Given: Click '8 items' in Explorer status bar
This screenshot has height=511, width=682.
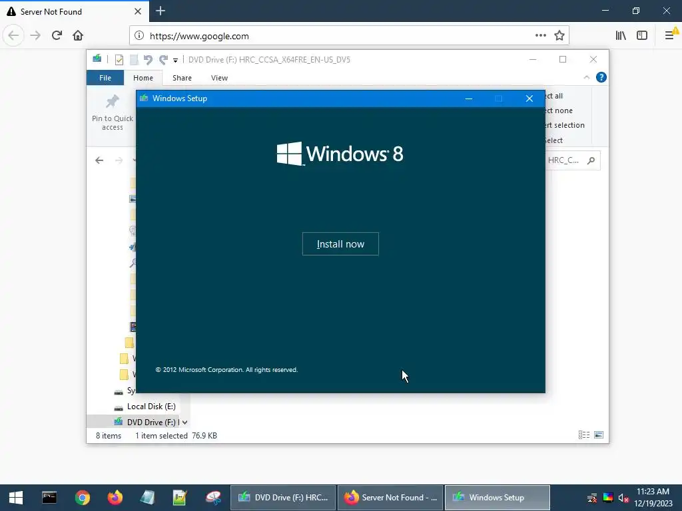Looking at the screenshot, I should [109, 435].
